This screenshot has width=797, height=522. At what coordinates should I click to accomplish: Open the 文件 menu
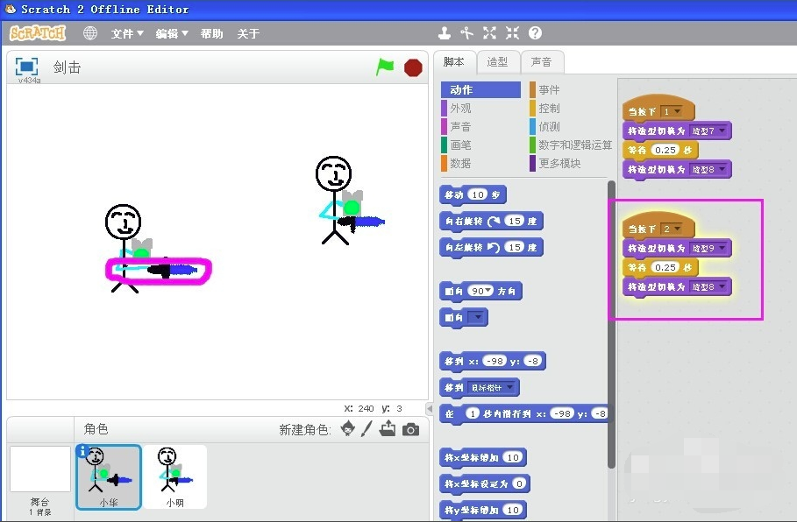coord(127,33)
